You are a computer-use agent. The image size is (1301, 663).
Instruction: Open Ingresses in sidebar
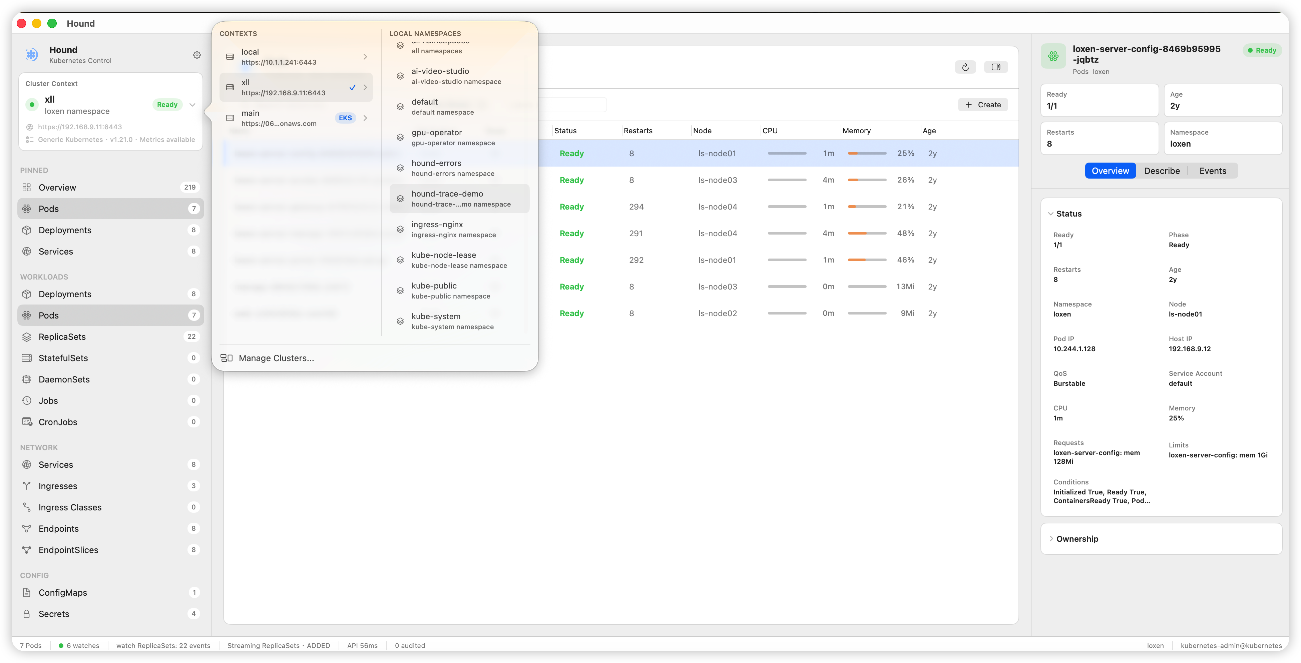[111, 486]
